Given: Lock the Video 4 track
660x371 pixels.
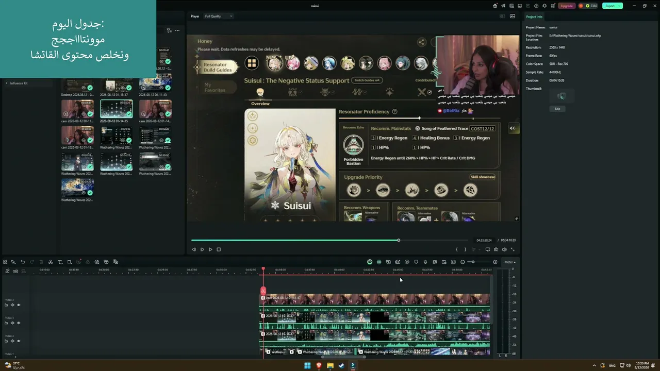Looking at the screenshot, I should (6, 305).
